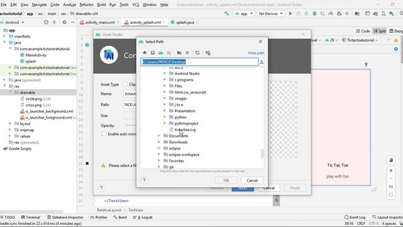Image resolution: width=403 pixels, height=227 pixels.
Task: Open the Tictactoetutorial theme dropdown
Action: tap(360, 40)
